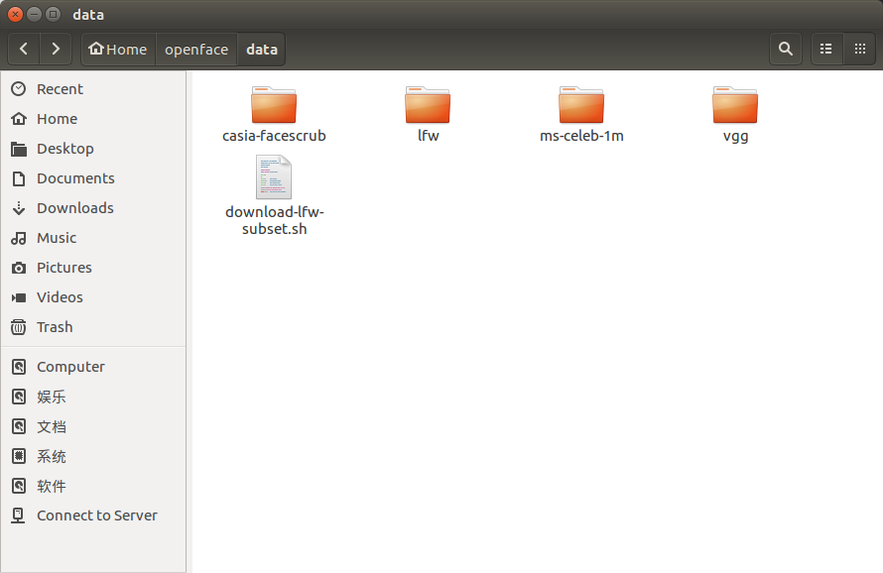Click the Home house icon in sidebar
This screenshot has height=573, width=883.
click(19, 119)
